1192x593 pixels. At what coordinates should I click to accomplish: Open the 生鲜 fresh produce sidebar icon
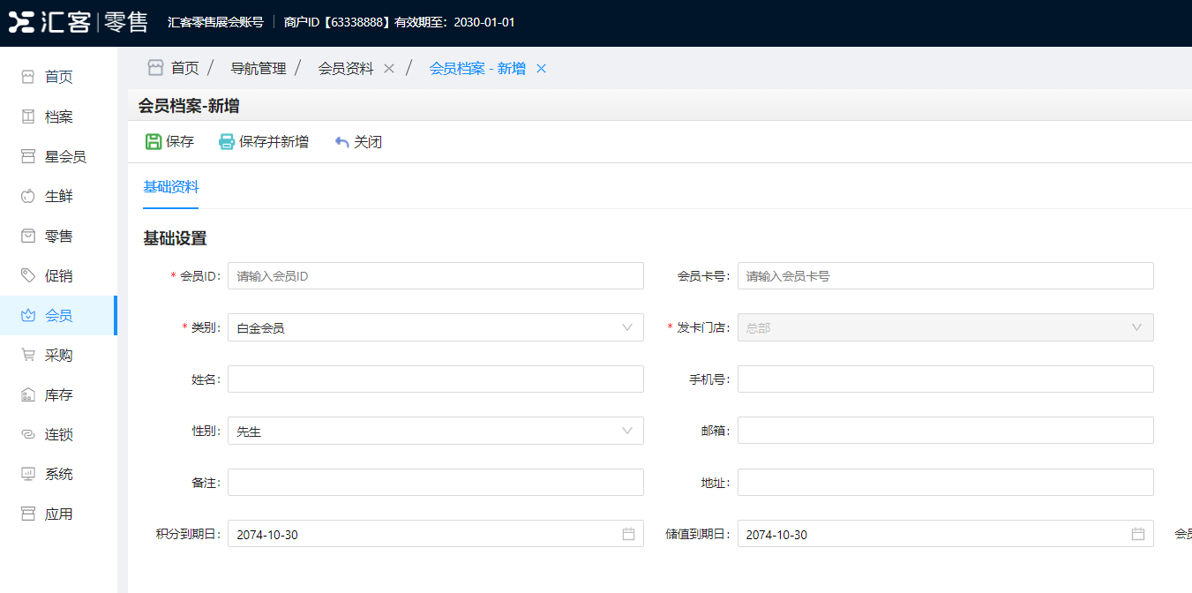28,197
